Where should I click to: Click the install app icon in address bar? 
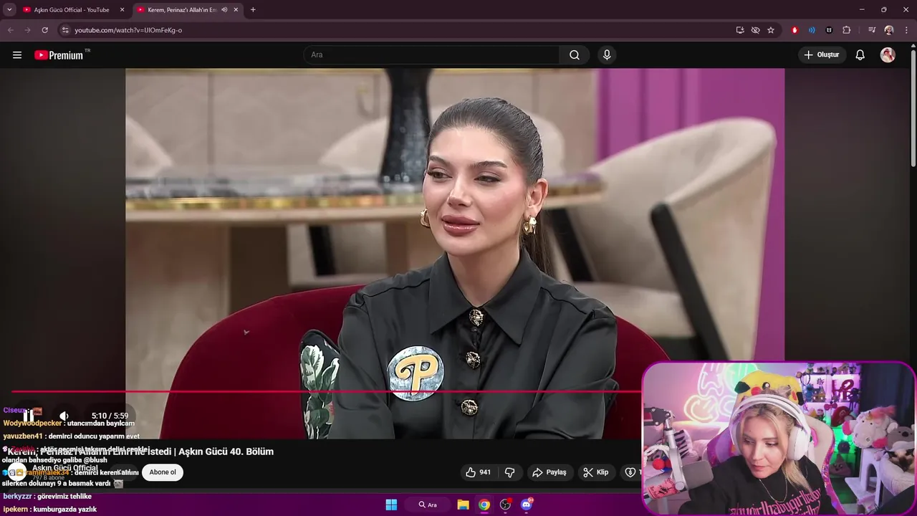pos(740,30)
